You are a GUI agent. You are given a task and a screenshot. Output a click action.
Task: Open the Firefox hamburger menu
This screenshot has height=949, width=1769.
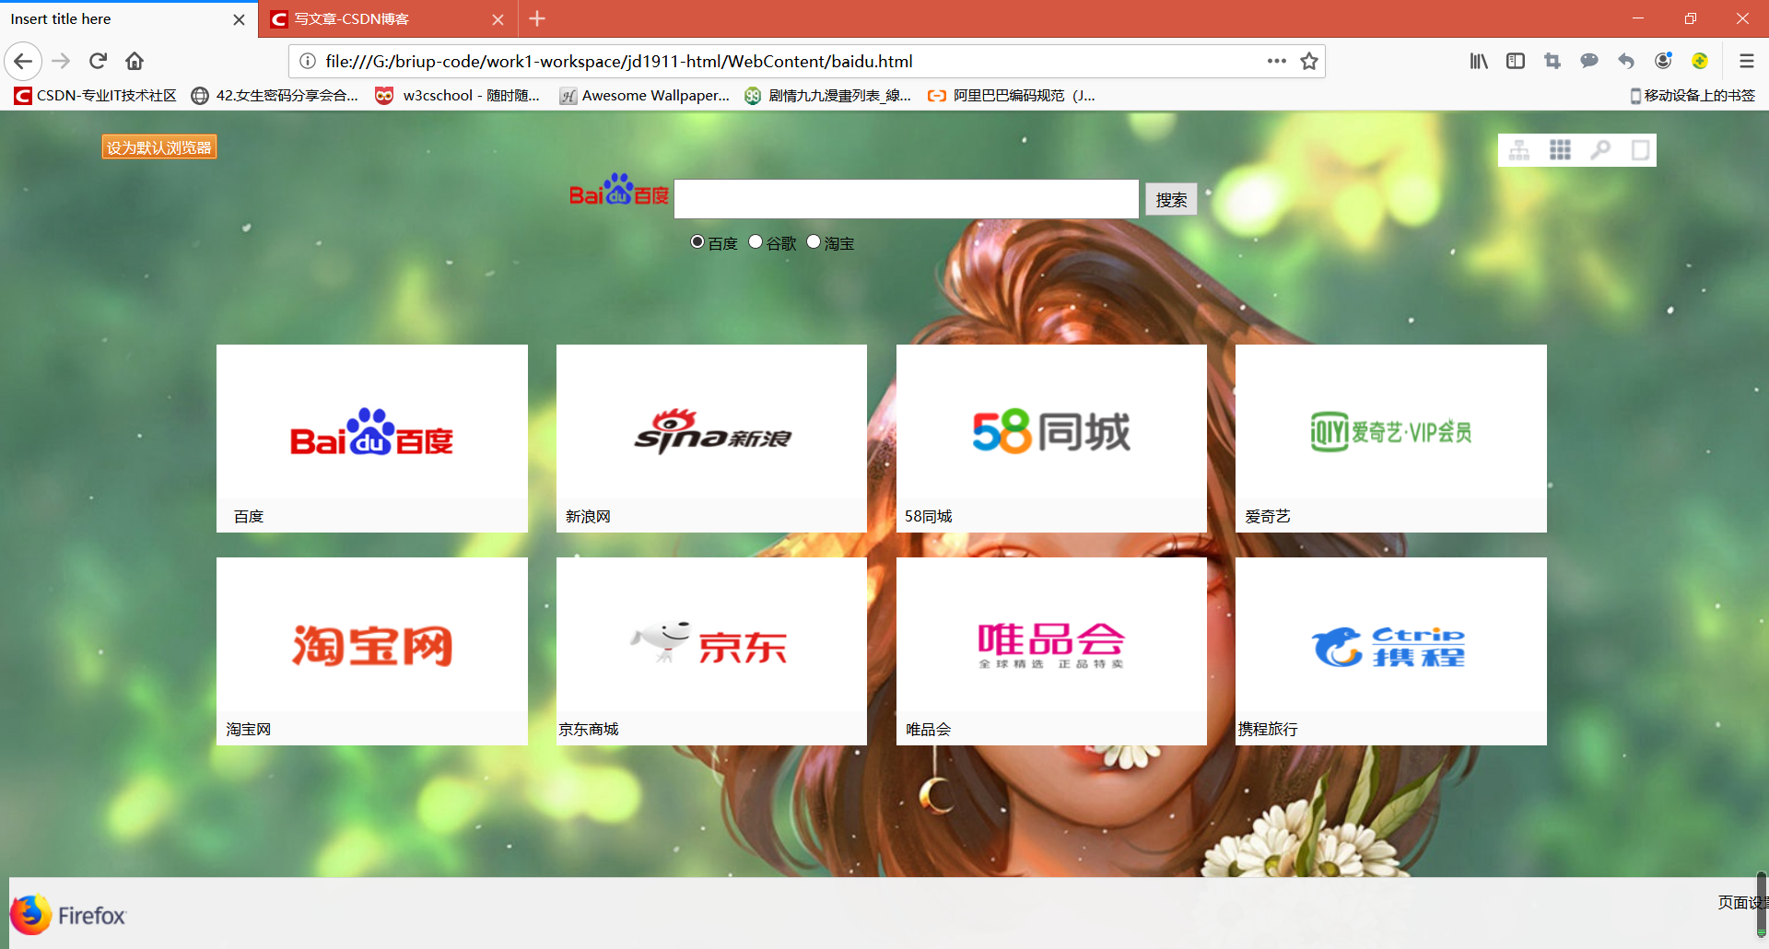(x=1747, y=61)
